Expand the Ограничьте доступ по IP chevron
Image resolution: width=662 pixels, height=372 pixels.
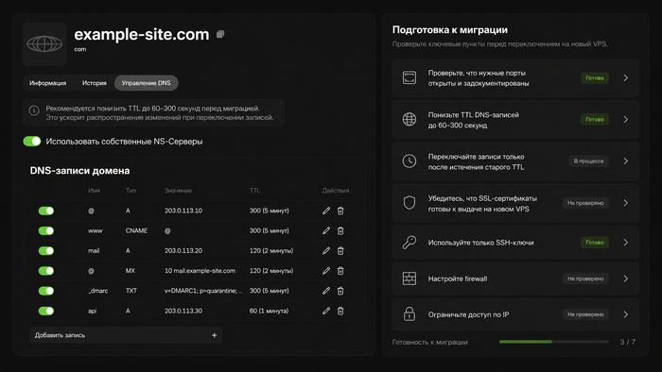pyautogui.click(x=626, y=314)
